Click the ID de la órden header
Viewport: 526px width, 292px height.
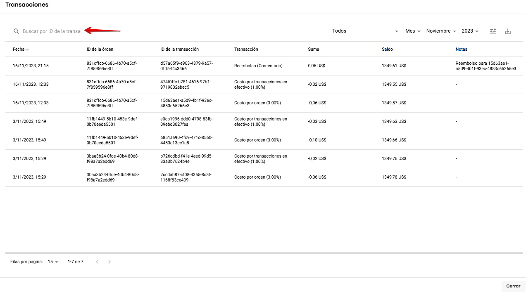[100, 49]
